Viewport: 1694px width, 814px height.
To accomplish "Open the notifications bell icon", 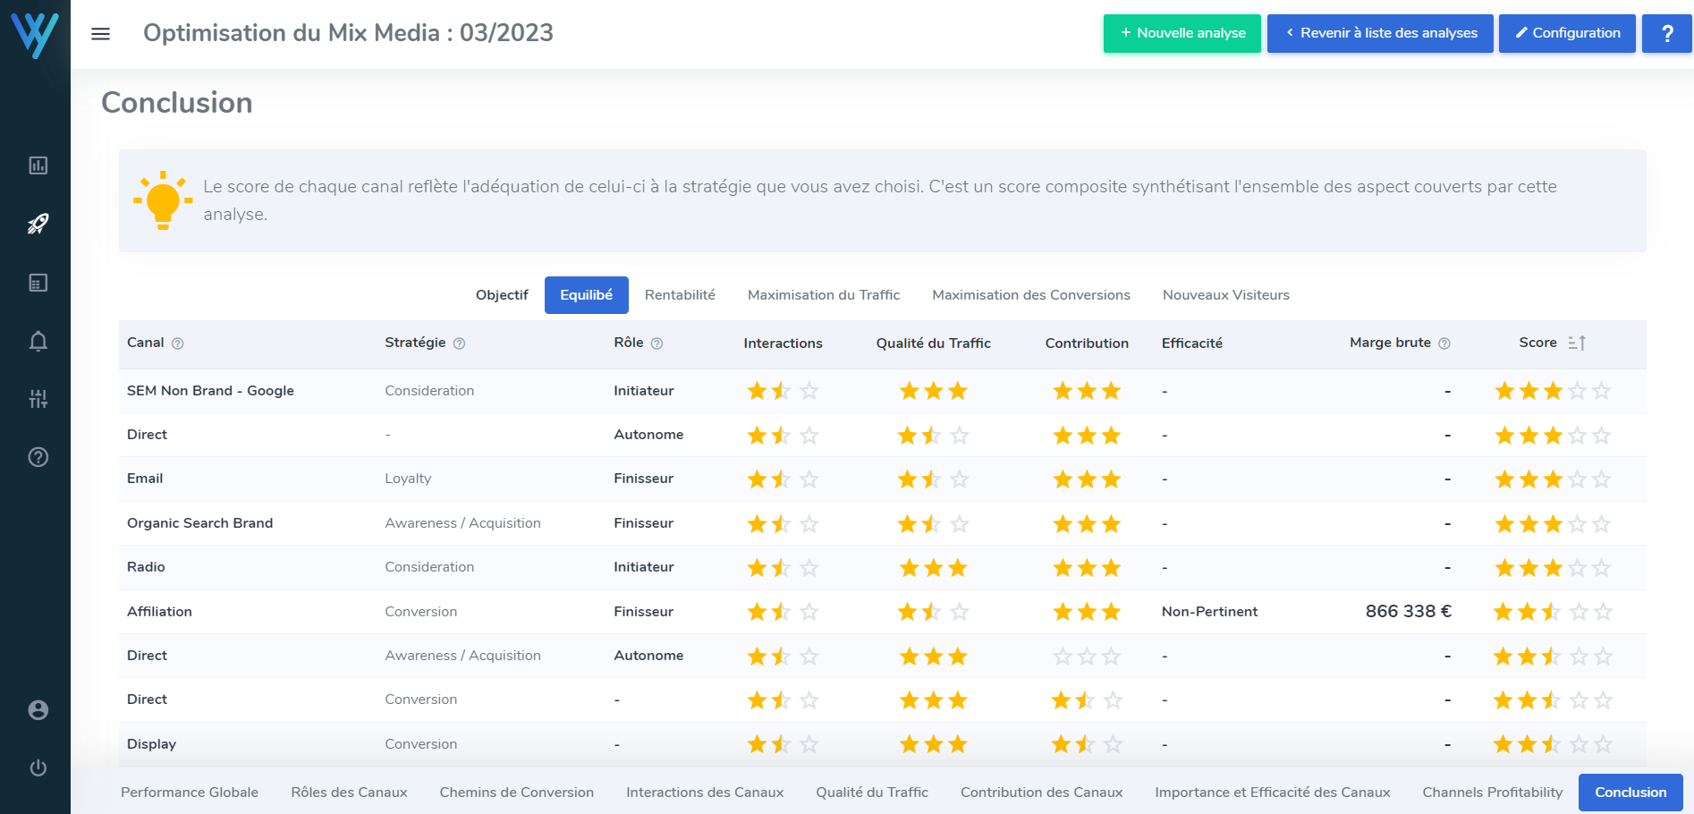I will pyautogui.click(x=38, y=341).
